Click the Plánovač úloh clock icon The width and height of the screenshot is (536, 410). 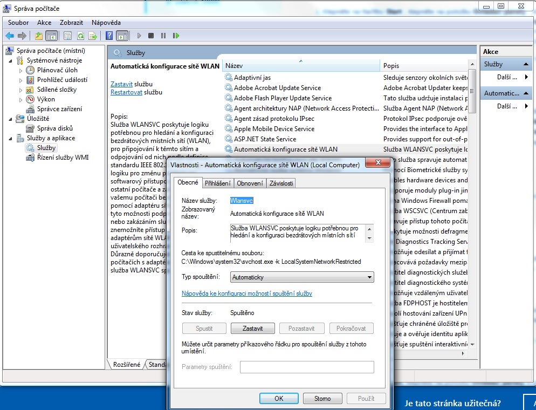(x=30, y=70)
